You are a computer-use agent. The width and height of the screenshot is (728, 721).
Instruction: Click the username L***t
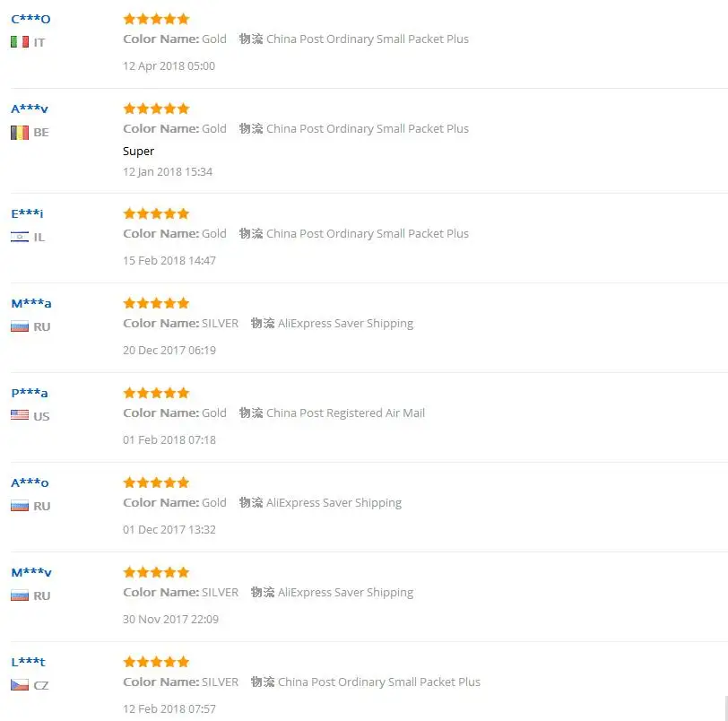[28, 662]
